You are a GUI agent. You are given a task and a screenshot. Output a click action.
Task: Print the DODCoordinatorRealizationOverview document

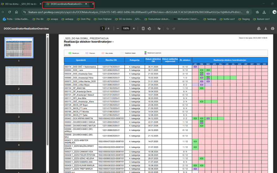pos(273,28)
